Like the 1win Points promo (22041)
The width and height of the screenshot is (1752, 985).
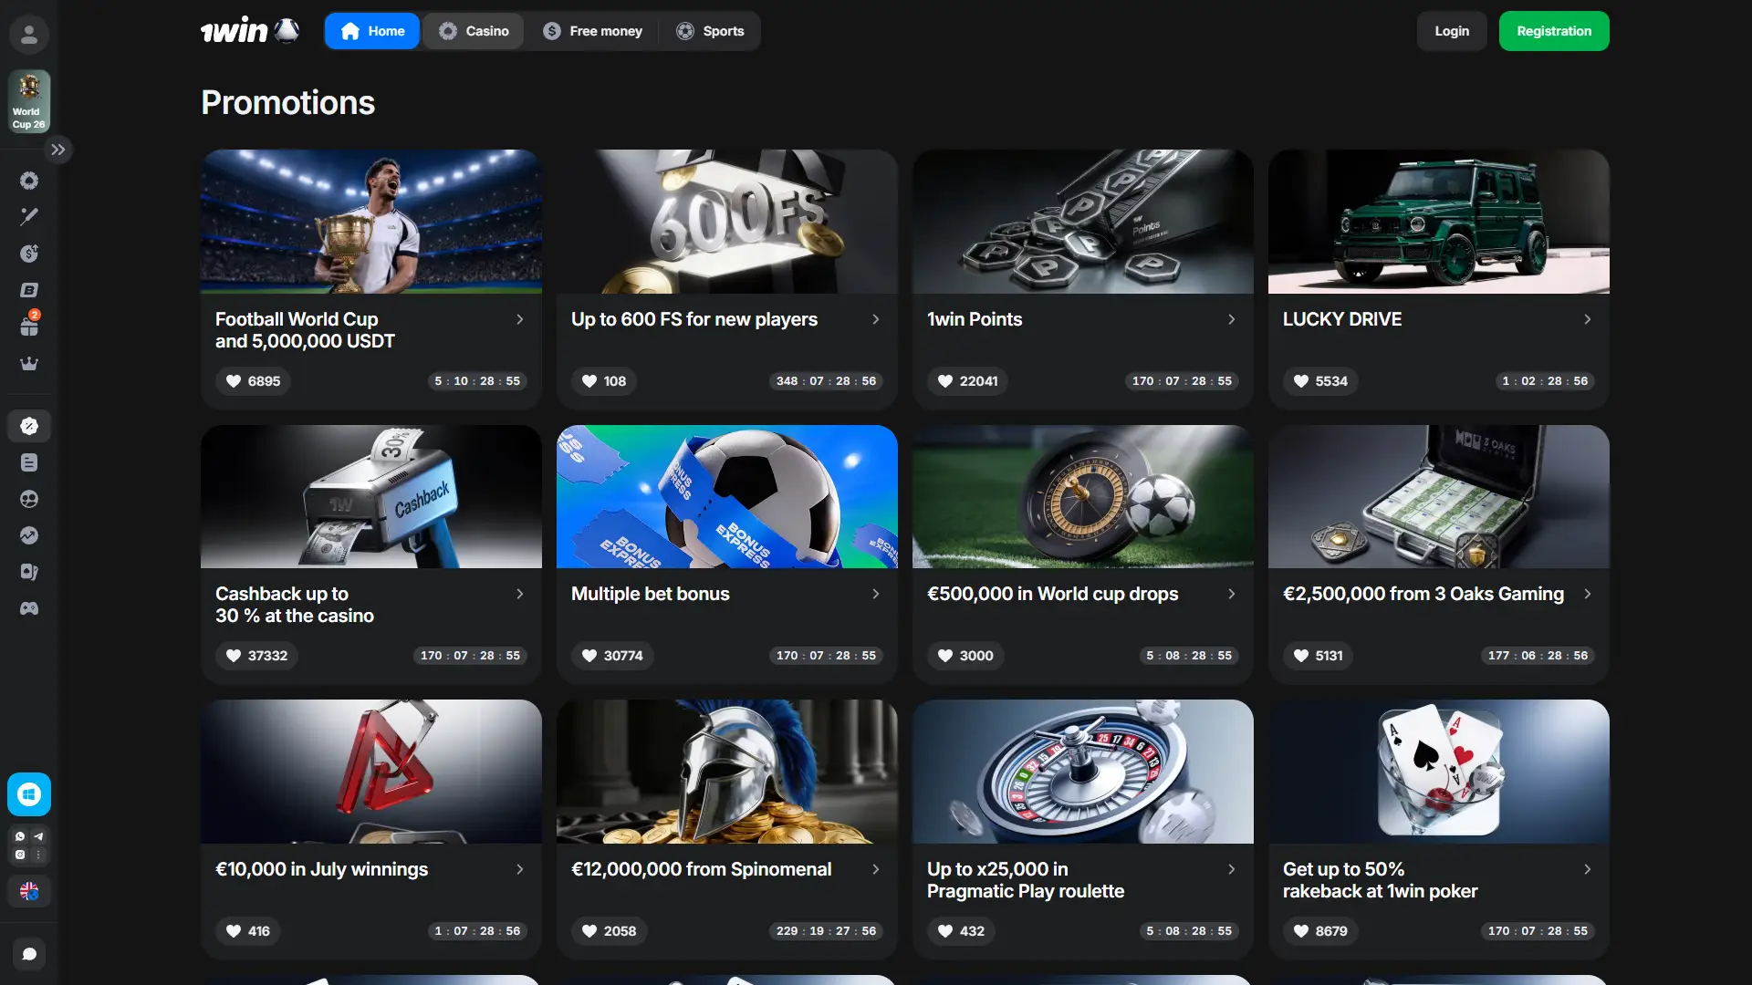pos(967,381)
